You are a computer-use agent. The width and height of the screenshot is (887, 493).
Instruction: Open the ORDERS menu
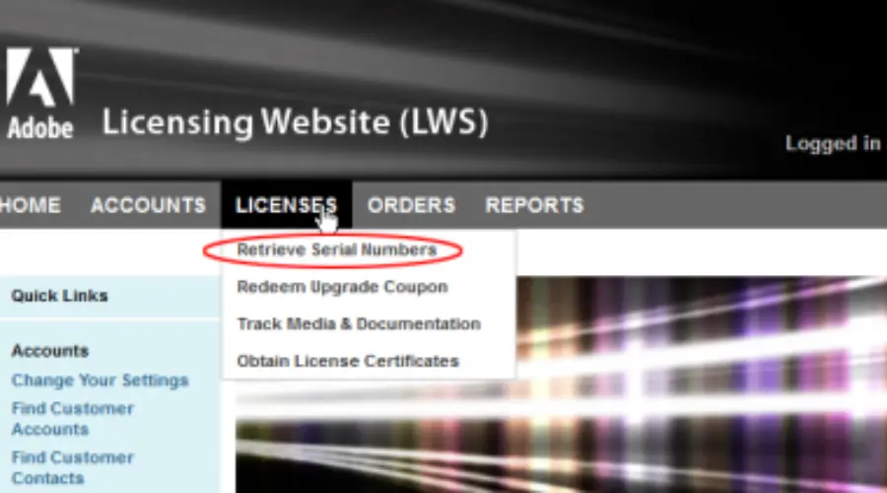pos(411,205)
